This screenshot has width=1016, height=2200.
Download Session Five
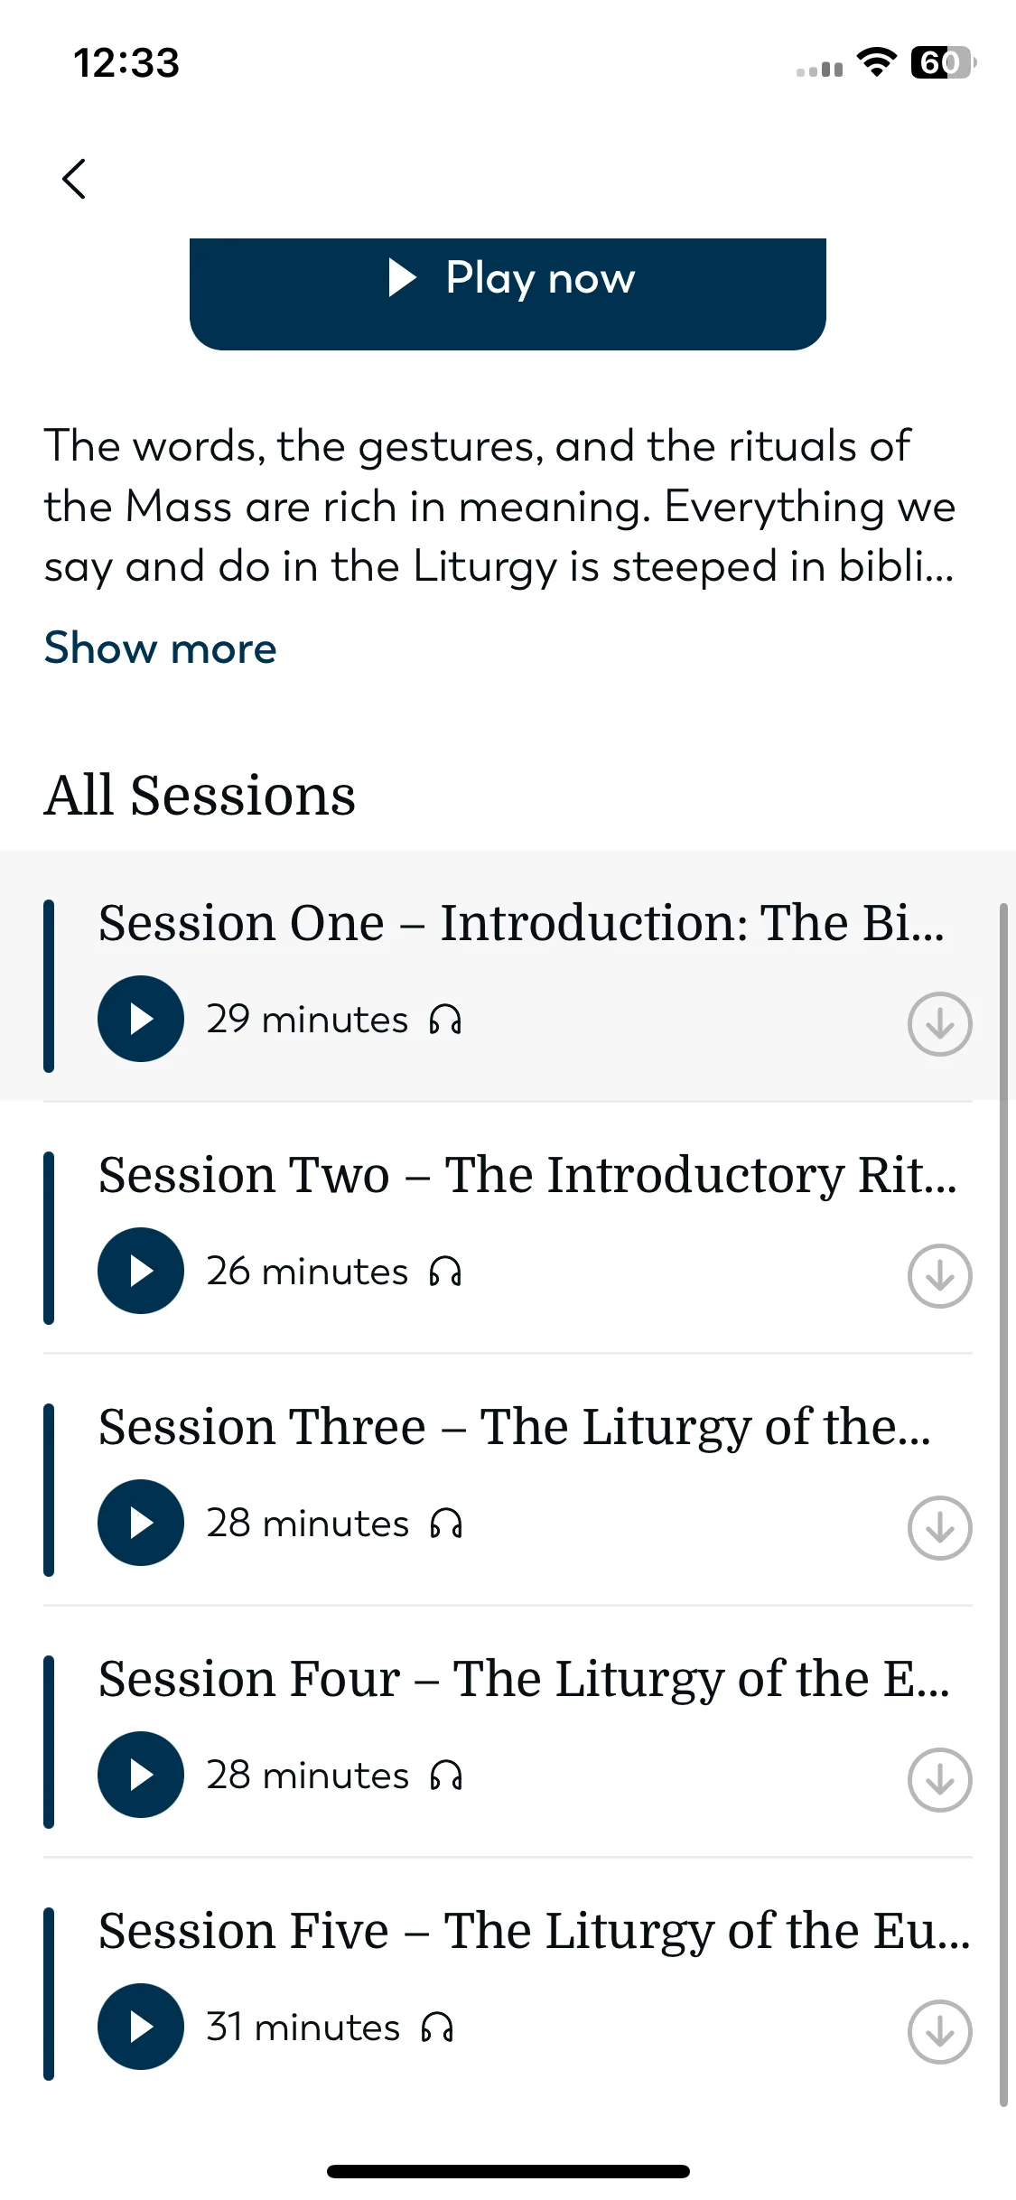[x=939, y=2032]
